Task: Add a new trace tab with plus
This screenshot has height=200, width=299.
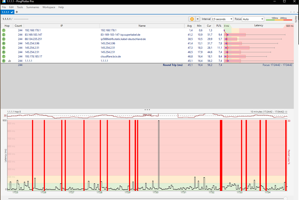Action: 17,12
